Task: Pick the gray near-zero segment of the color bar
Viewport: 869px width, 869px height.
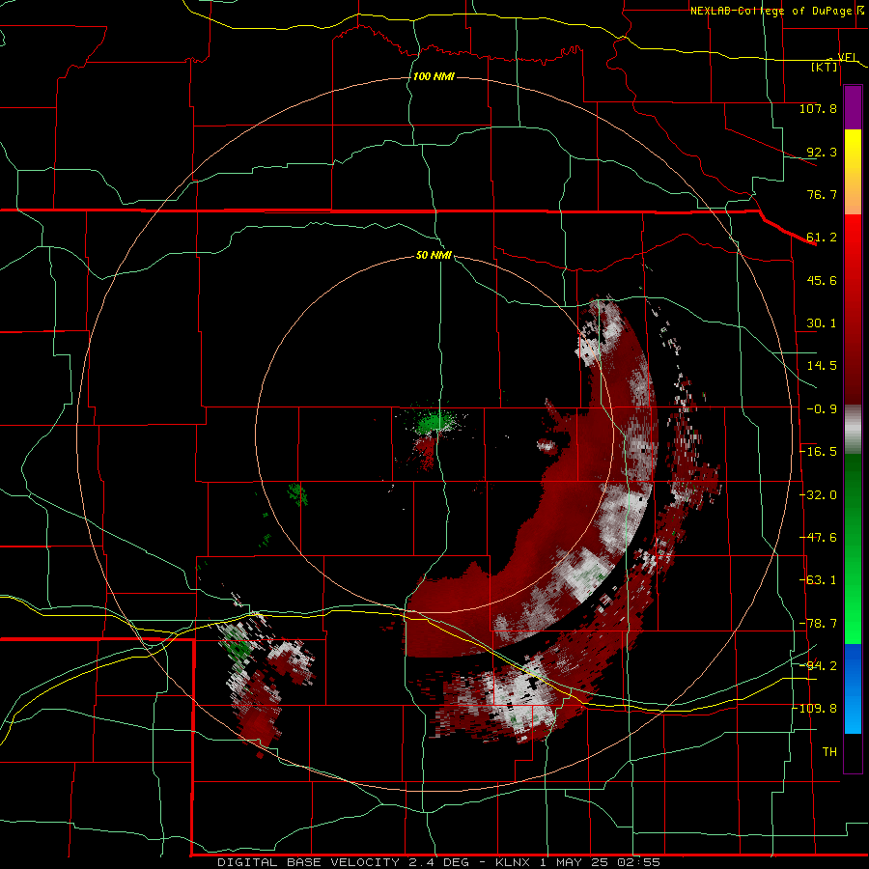Action: [853, 430]
